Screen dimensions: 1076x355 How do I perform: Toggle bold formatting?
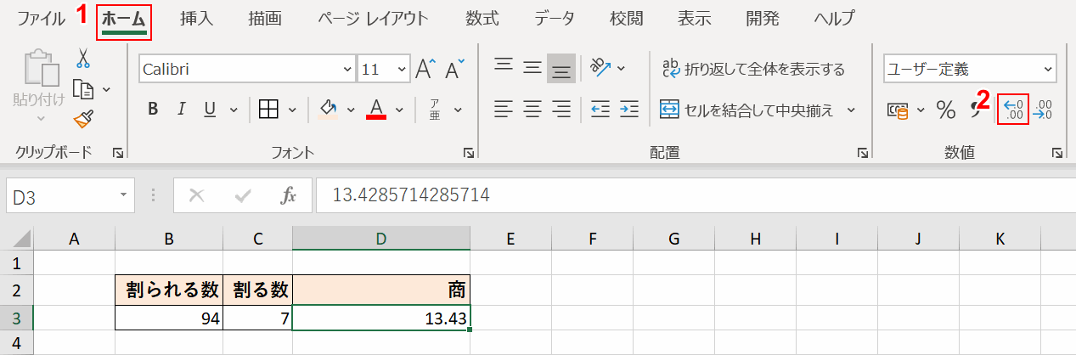click(153, 109)
